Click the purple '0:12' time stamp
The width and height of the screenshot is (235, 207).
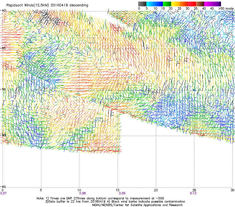point(193,193)
